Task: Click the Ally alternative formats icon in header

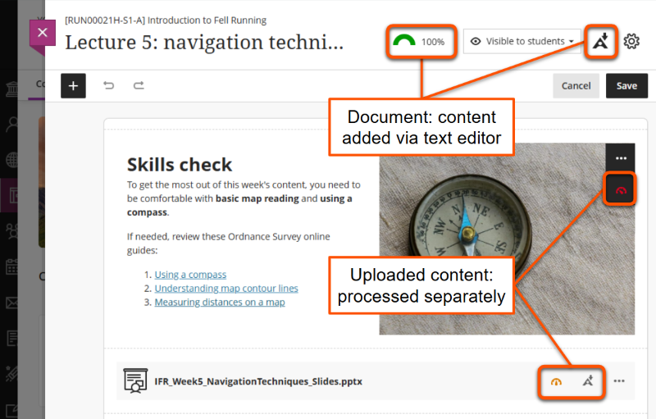Action: (599, 41)
